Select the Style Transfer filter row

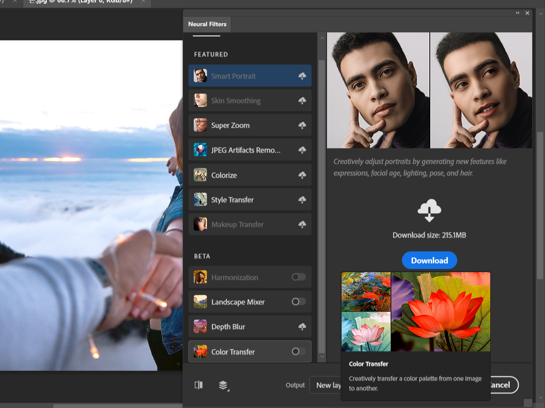click(250, 200)
